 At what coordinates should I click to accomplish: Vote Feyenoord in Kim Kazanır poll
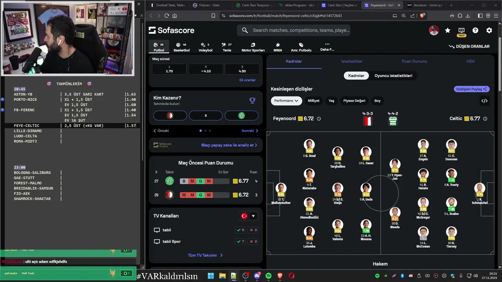tap(170, 116)
